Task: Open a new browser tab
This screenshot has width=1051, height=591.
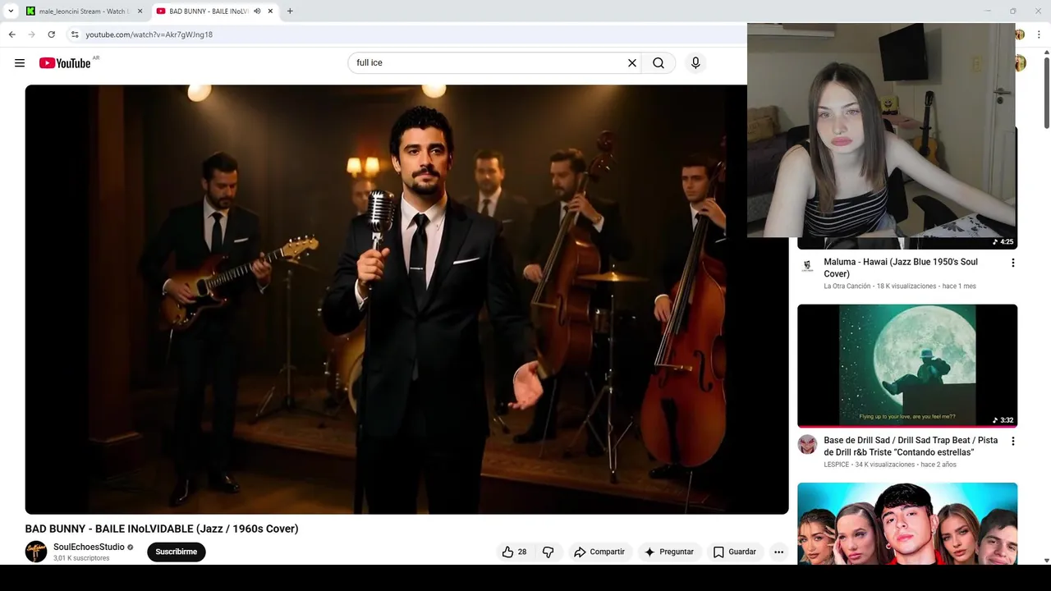Action: [x=290, y=11]
